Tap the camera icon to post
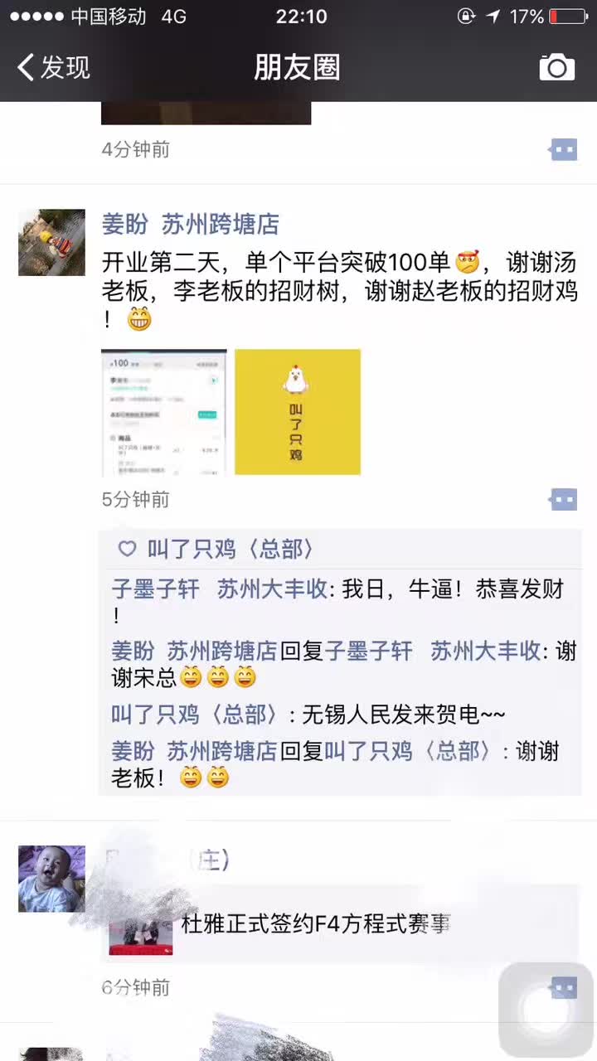Image resolution: width=597 pixels, height=1061 pixels. pyautogui.click(x=557, y=67)
